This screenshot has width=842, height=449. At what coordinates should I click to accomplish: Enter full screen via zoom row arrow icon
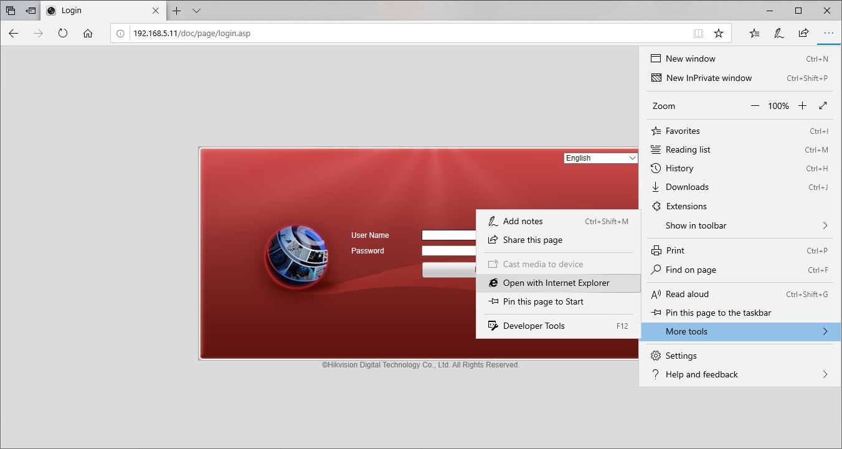[823, 106]
